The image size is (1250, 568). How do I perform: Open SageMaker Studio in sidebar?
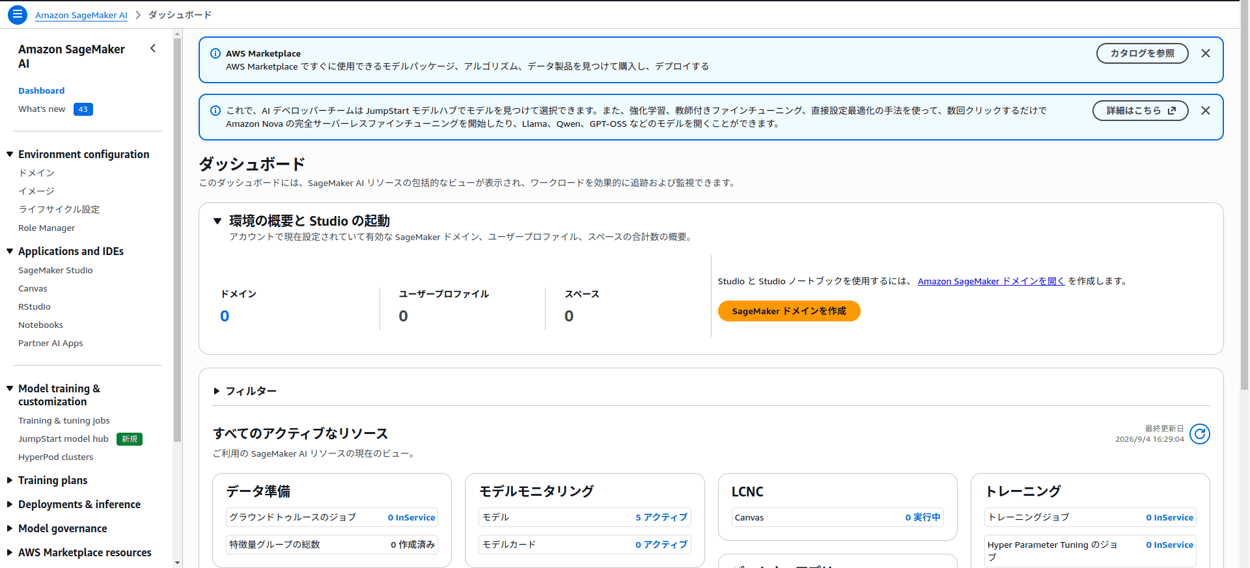click(x=55, y=271)
